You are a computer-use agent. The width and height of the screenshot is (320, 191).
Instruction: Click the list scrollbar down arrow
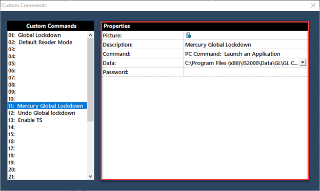[90, 176]
